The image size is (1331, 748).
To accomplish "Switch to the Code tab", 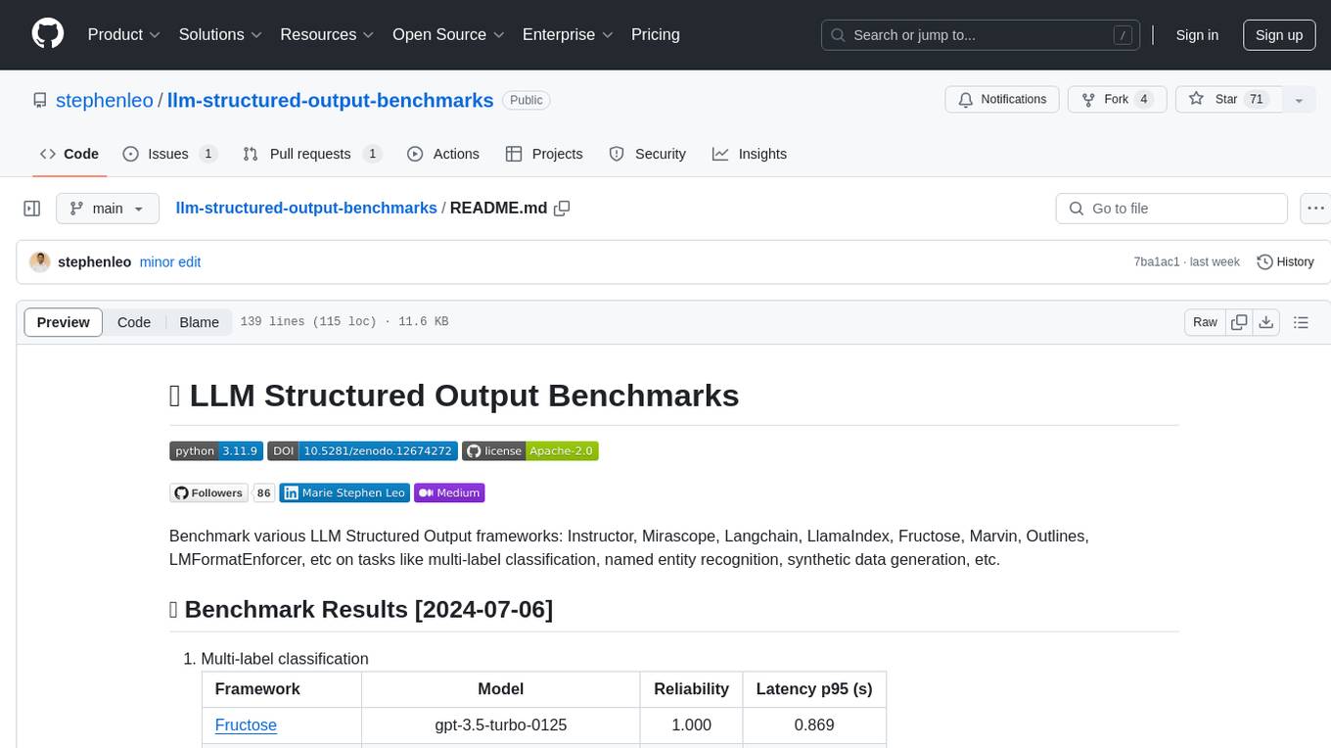I will [x=69, y=154].
